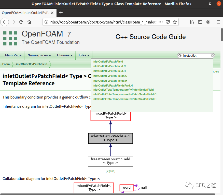Open a new browser tab with plus button
Viewport: 223px width, 195px height.
click(61, 13)
